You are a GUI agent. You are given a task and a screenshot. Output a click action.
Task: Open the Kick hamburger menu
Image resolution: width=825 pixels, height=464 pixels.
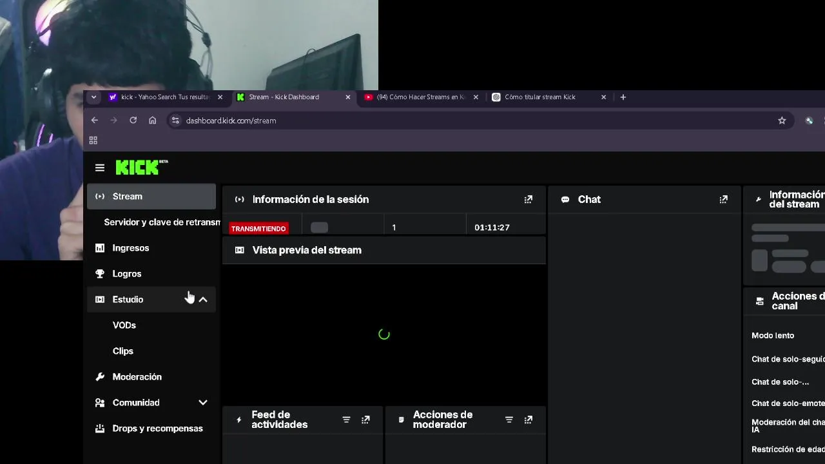100,168
